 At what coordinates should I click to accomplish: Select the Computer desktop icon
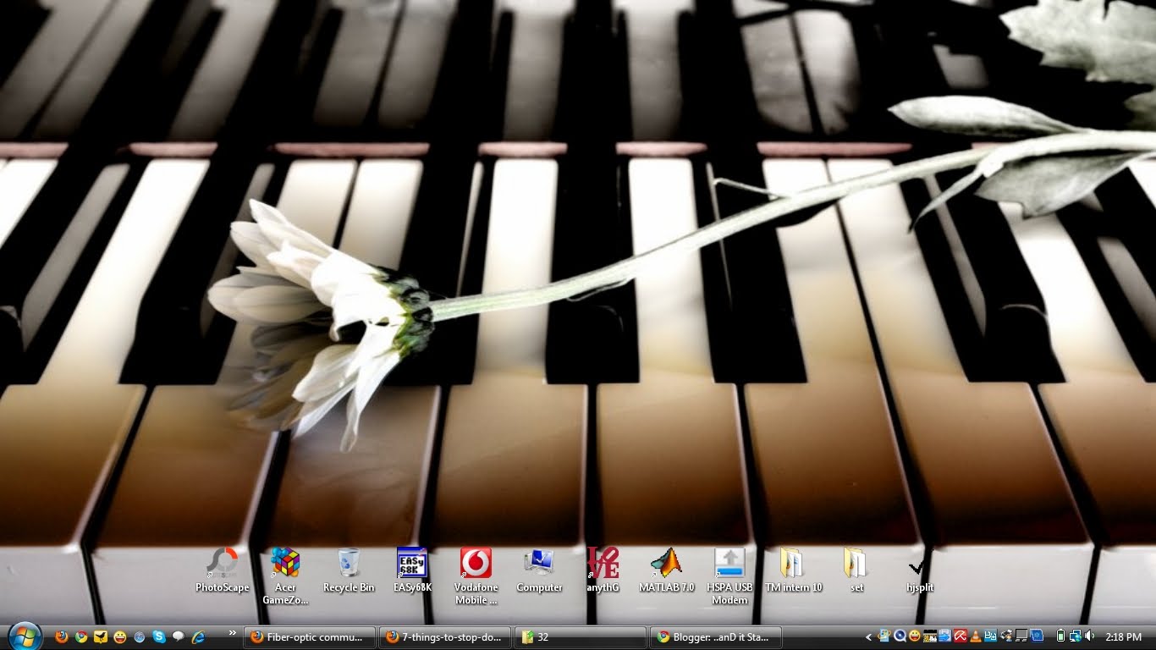(539, 570)
